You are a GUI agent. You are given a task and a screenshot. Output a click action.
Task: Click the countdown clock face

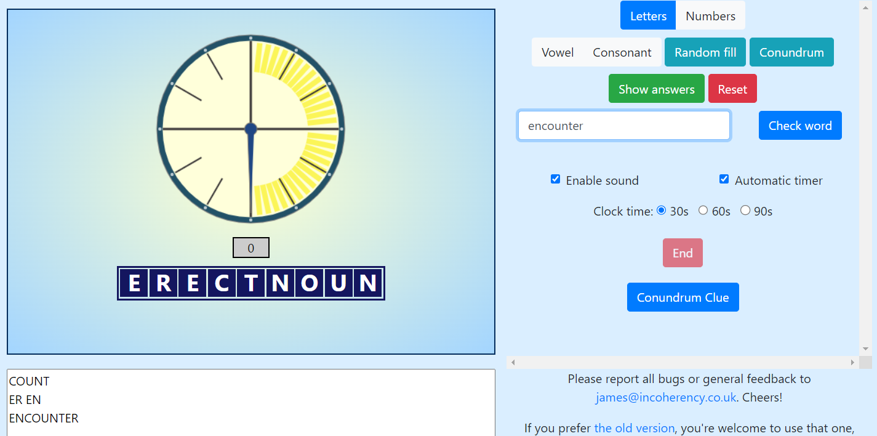(250, 129)
